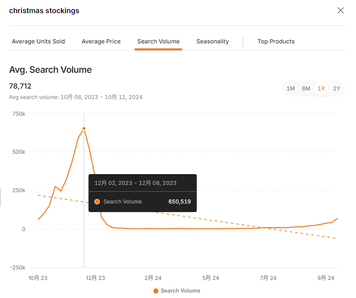Click the 250k axis label
356x298 pixels.
coord(19,190)
